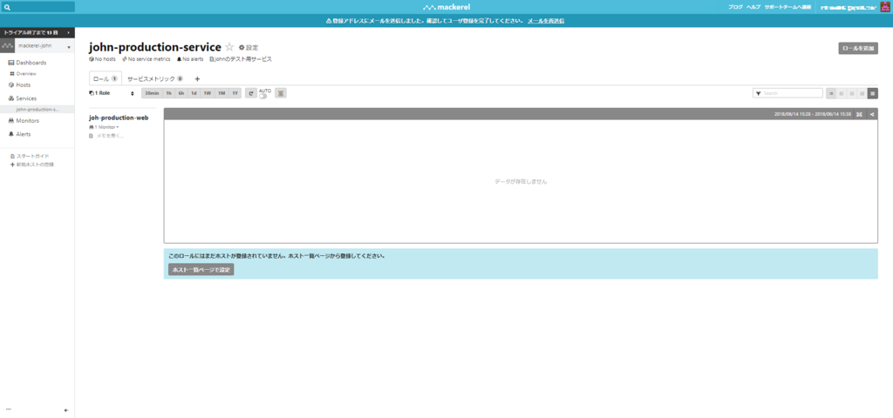The height and width of the screenshot is (418, 893).
Task: Share the graph via share icon
Action: click(872, 114)
